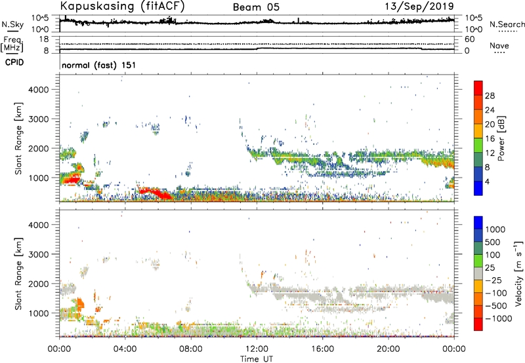Click the '12:00' time tick label
The width and height of the screenshot is (525, 363).
click(257, 349)
